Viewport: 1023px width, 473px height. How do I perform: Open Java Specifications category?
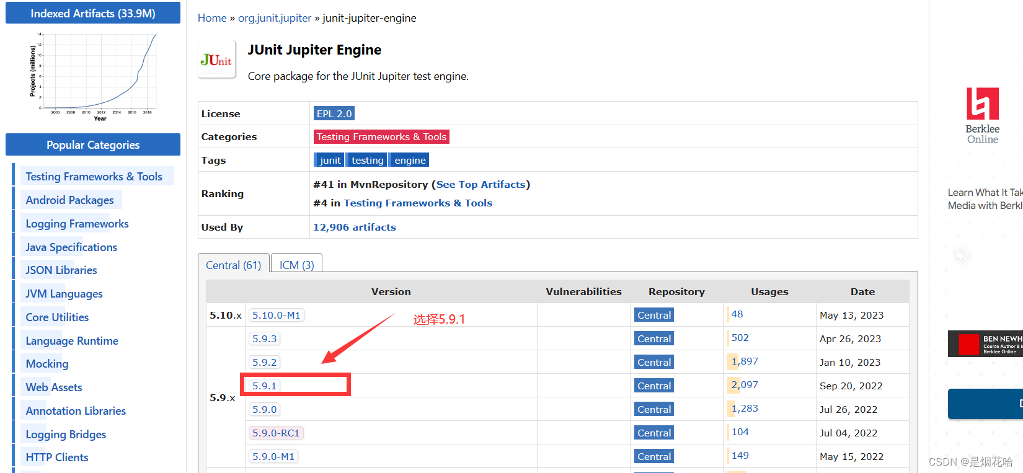point(71,247)
